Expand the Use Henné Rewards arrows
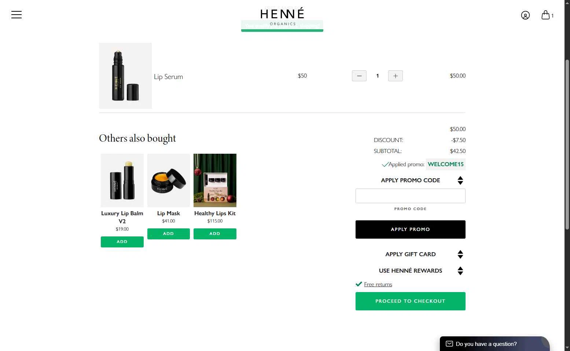570x351 pixels. point(460,271)
